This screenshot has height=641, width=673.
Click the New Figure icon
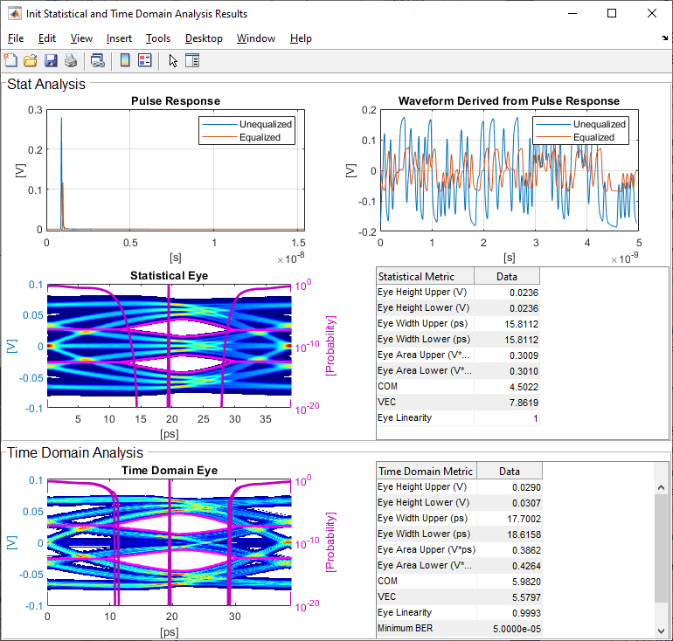pyautogui.click(x=10, y=60)
